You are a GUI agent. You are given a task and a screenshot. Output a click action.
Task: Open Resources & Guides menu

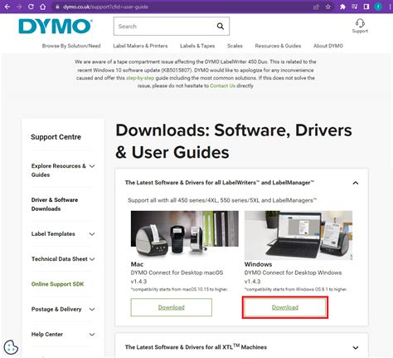(x=278, y=46)
